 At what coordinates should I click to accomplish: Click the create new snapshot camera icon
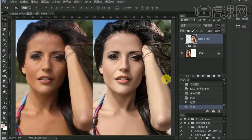tap(213, 111)
